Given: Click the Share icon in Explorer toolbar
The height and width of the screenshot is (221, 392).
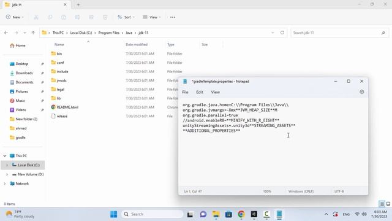Looking at the screenshot, I should click(91, 17).
